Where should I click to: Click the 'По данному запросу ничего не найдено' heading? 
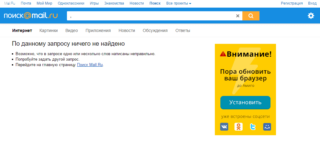[68, 44]
